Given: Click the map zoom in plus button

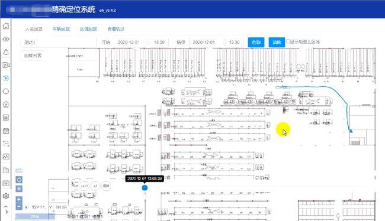Looking at the screenshot, I should [x=19, y=200].
